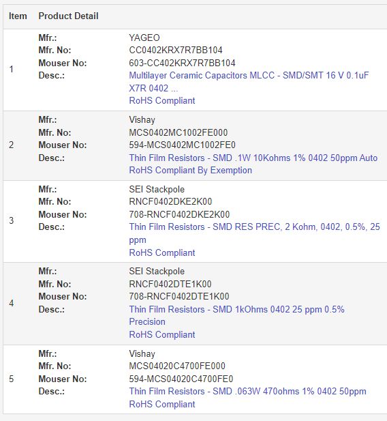Screen dimensions: 387x421
Task: Open the .063W 470ohms resistor description link
Action: pos(247,391)
